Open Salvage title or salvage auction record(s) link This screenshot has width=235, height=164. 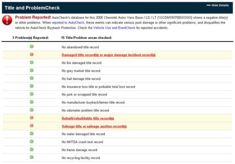(94, 126)
